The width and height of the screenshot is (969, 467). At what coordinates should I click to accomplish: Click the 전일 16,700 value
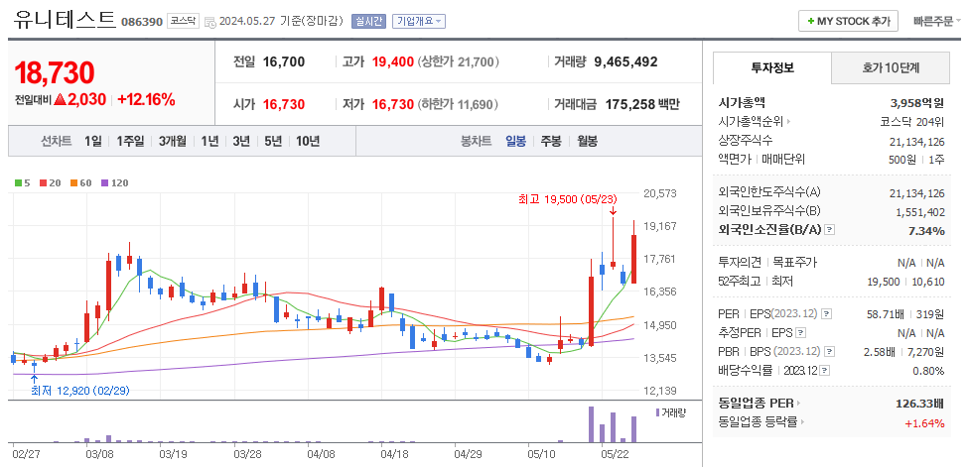coord(284,61)
